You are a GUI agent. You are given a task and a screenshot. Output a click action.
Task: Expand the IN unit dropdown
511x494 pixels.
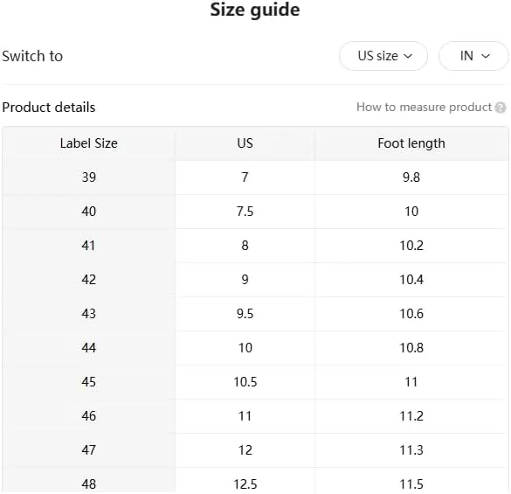[x=473, y=56]
